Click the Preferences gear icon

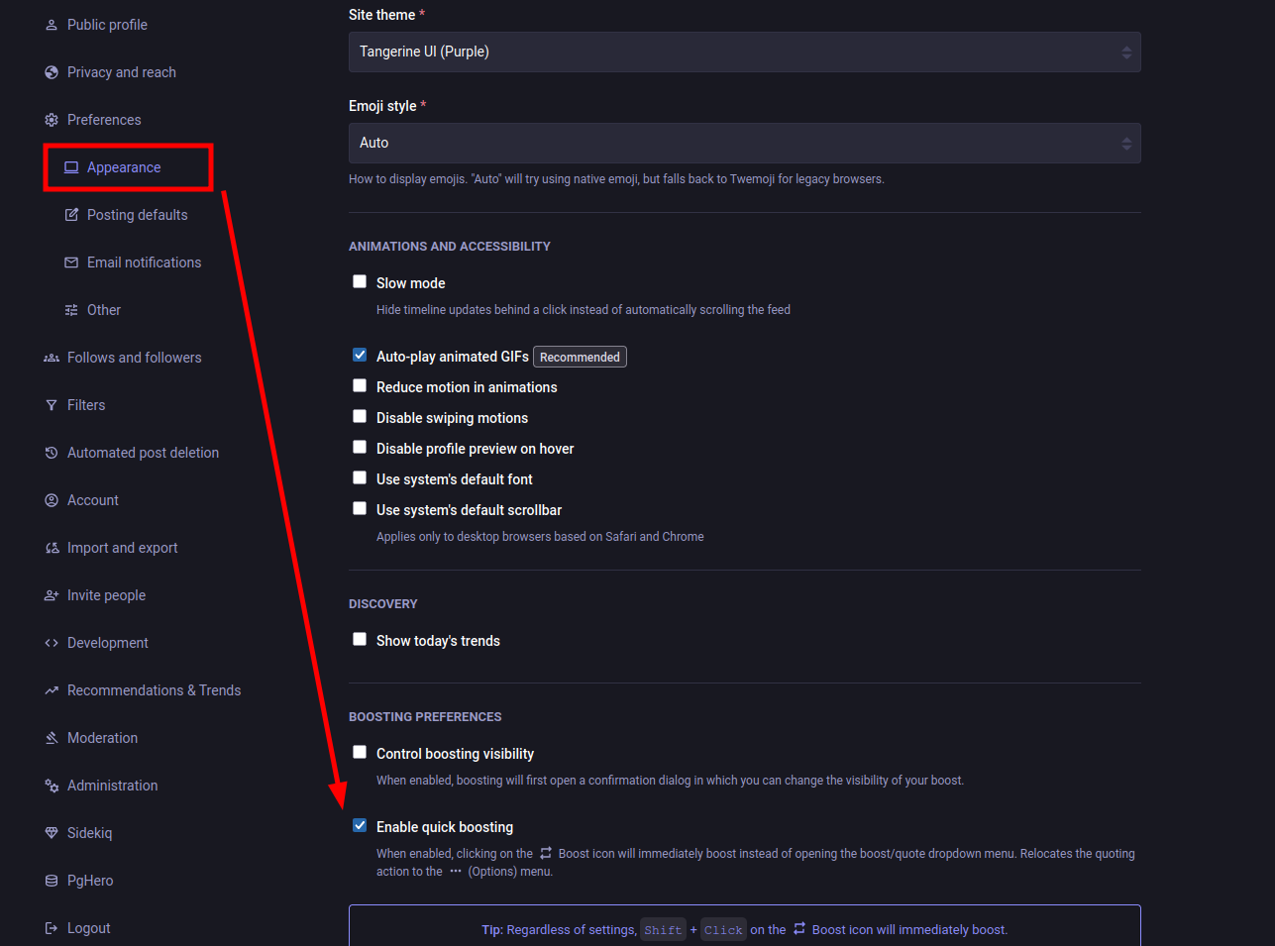tap(52, 120)
